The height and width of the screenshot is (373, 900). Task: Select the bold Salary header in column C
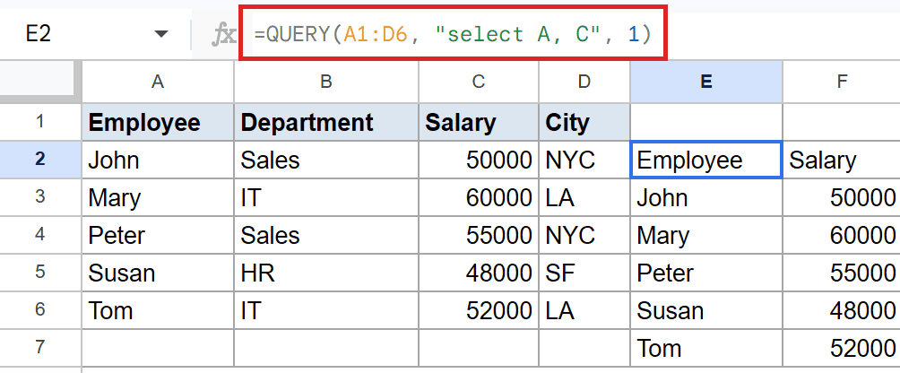point(479,122)
